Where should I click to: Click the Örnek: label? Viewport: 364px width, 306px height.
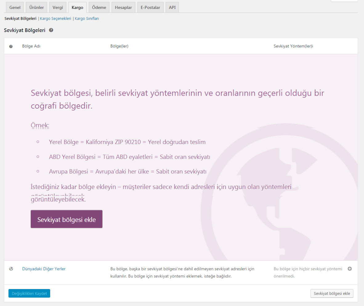(40, 125)
